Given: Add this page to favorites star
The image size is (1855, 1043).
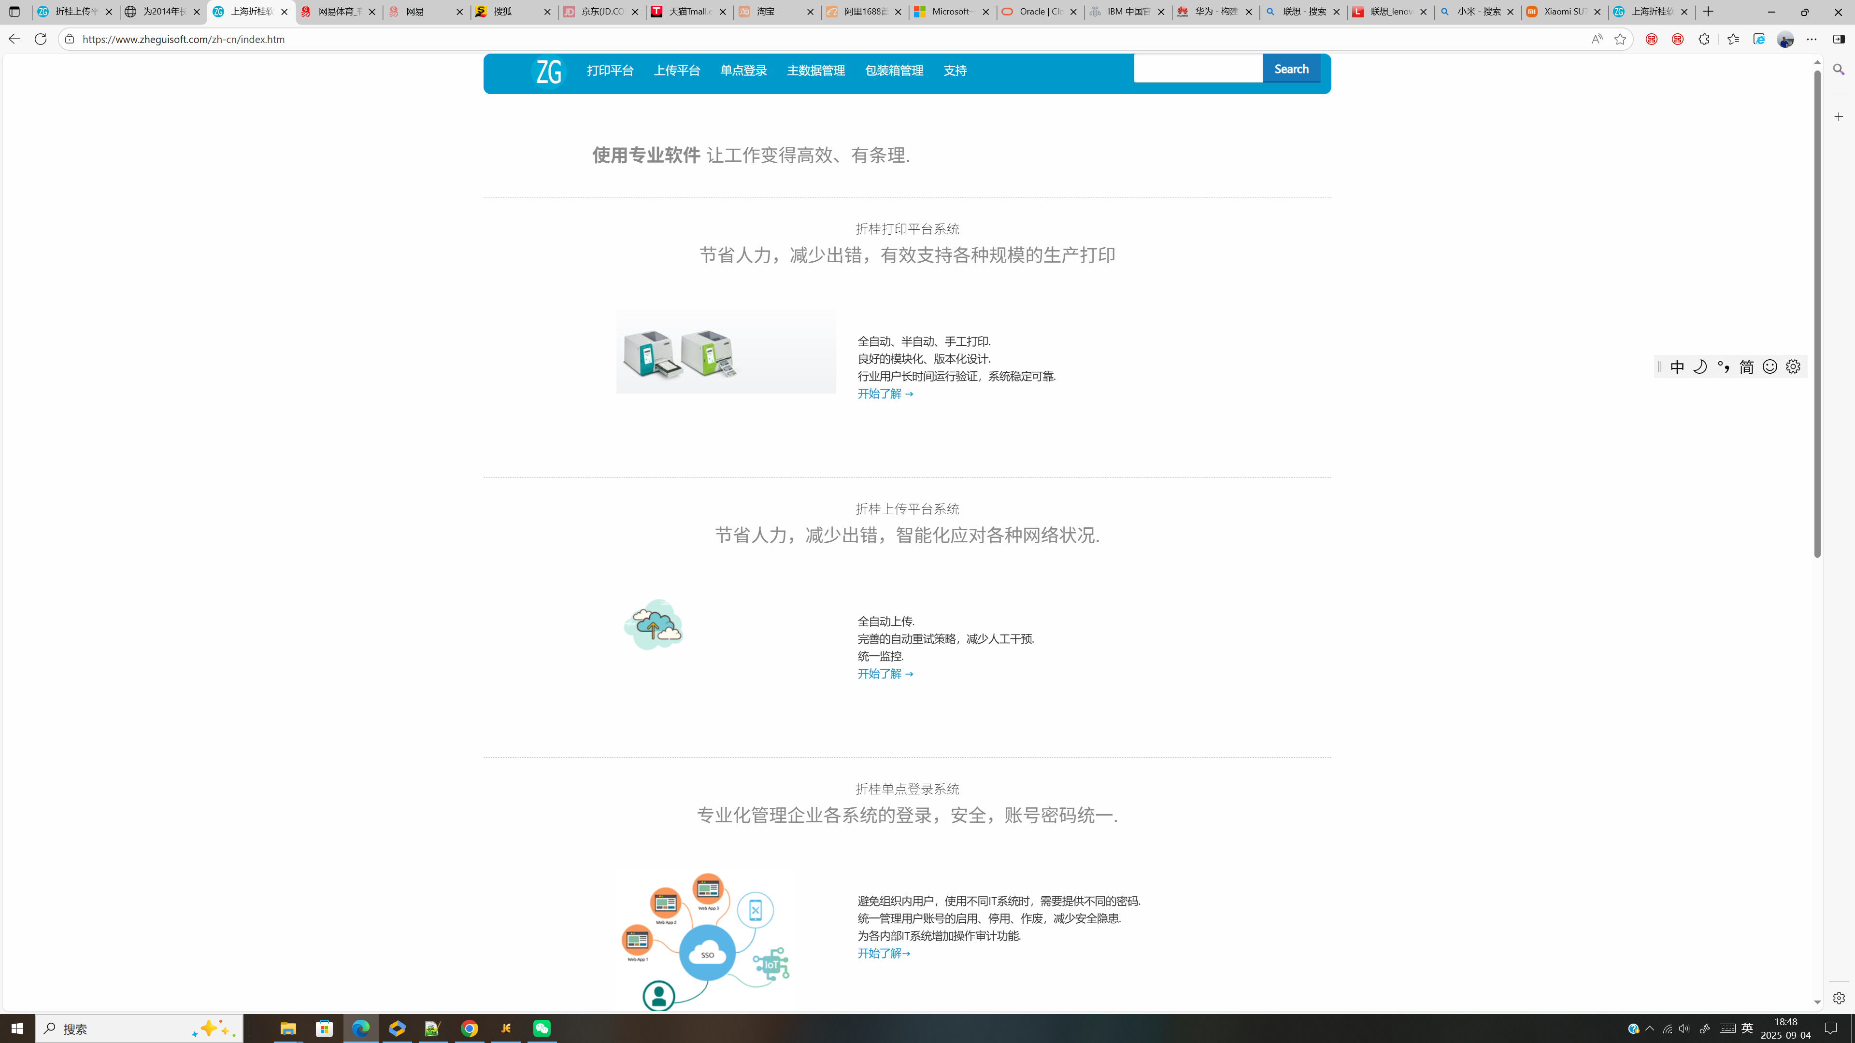Looking at the screenshot, I should 1620,39.
